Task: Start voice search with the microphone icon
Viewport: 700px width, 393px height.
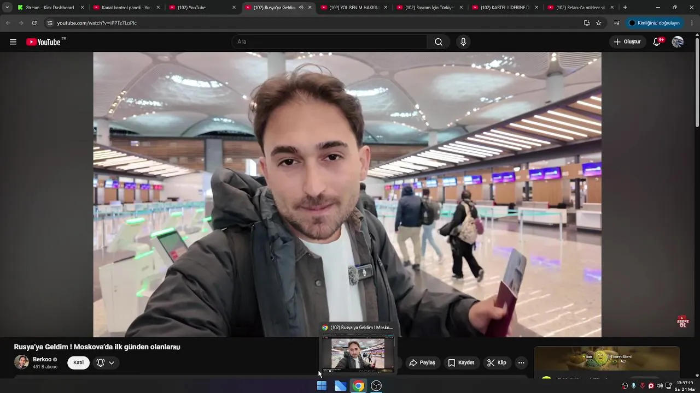Action: (x=463, y=42)
